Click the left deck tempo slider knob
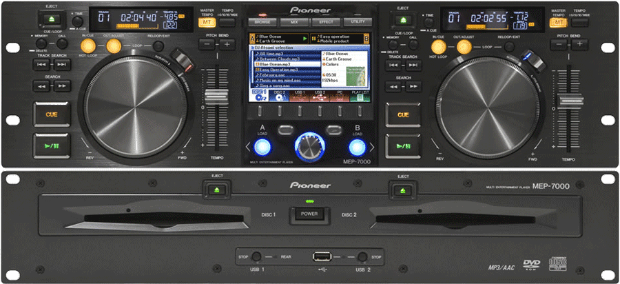This screenshot has height=284, width=620. tap(216, 97)
